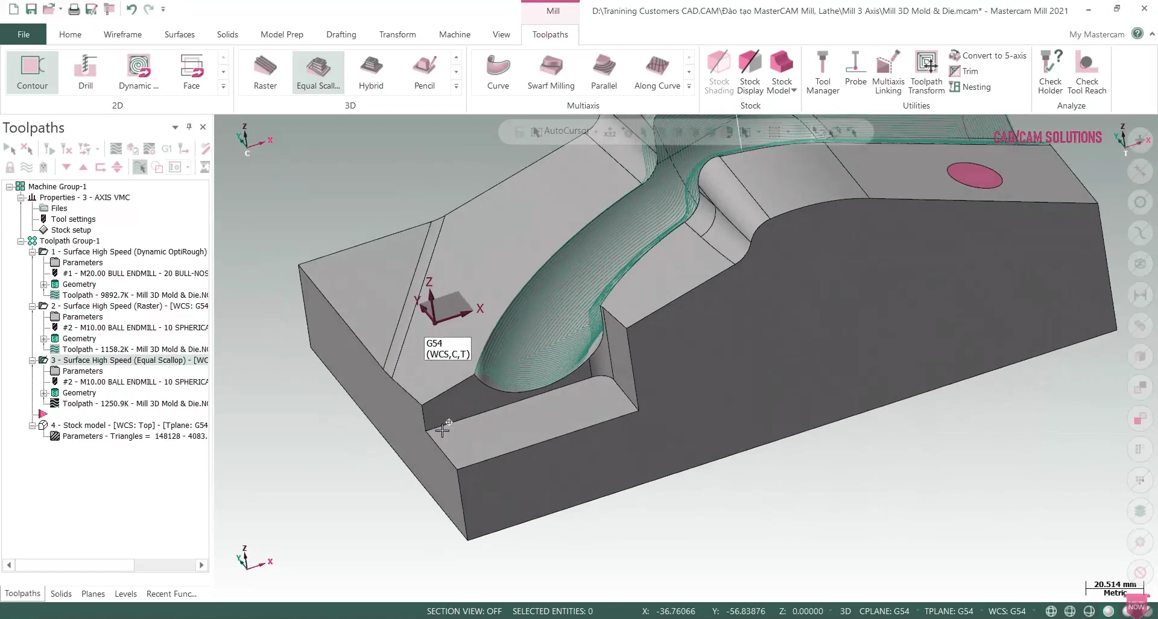Expand Geometry under the Raster operation
The image size is (1158, 619).
(44, 339)
